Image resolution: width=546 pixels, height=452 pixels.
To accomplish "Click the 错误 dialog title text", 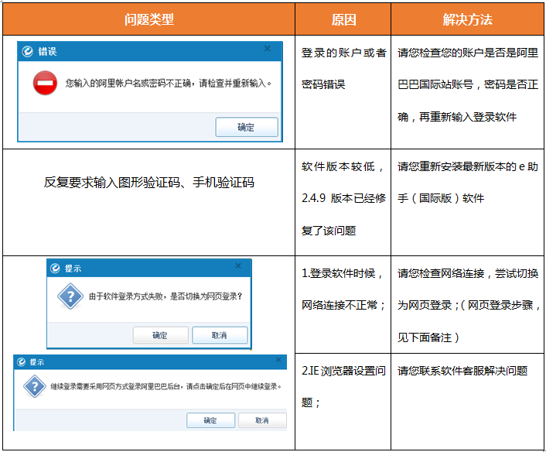I will point(47,52).
